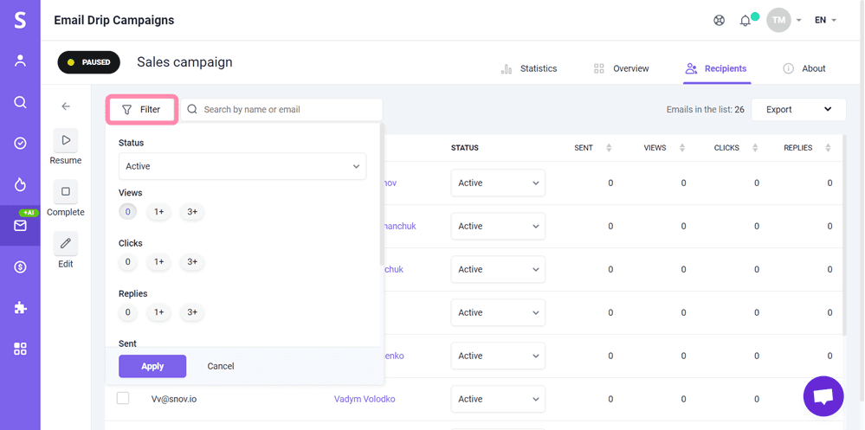Click the back arrow icon
Viewport: 865px width, 430px height.
pyautogui.click(x=66, y=106)
